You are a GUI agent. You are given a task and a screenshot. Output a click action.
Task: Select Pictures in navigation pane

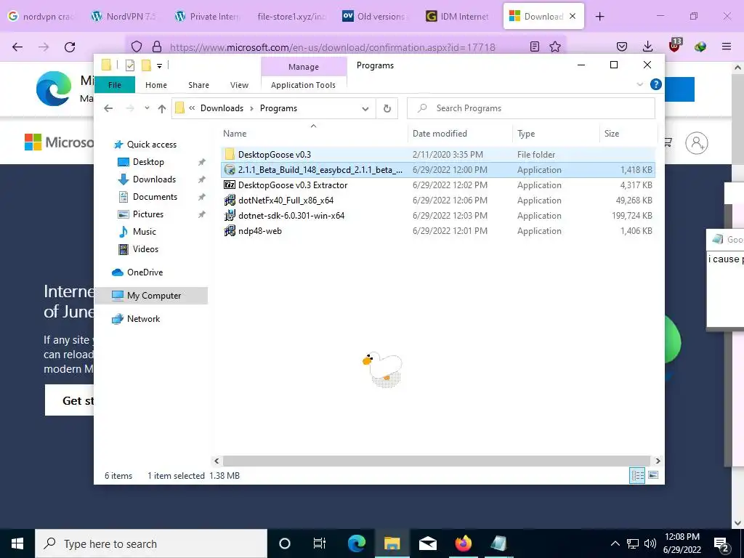click(148, 214)
